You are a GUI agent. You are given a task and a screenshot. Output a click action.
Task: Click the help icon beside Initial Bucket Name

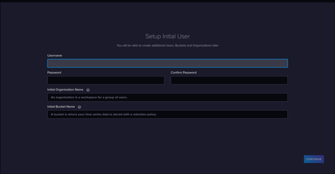coord(79,107)
